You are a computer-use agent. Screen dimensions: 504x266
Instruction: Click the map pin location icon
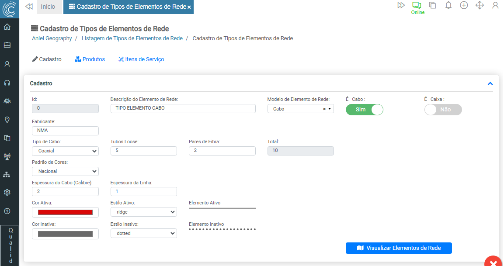click(x=7, y=120)
